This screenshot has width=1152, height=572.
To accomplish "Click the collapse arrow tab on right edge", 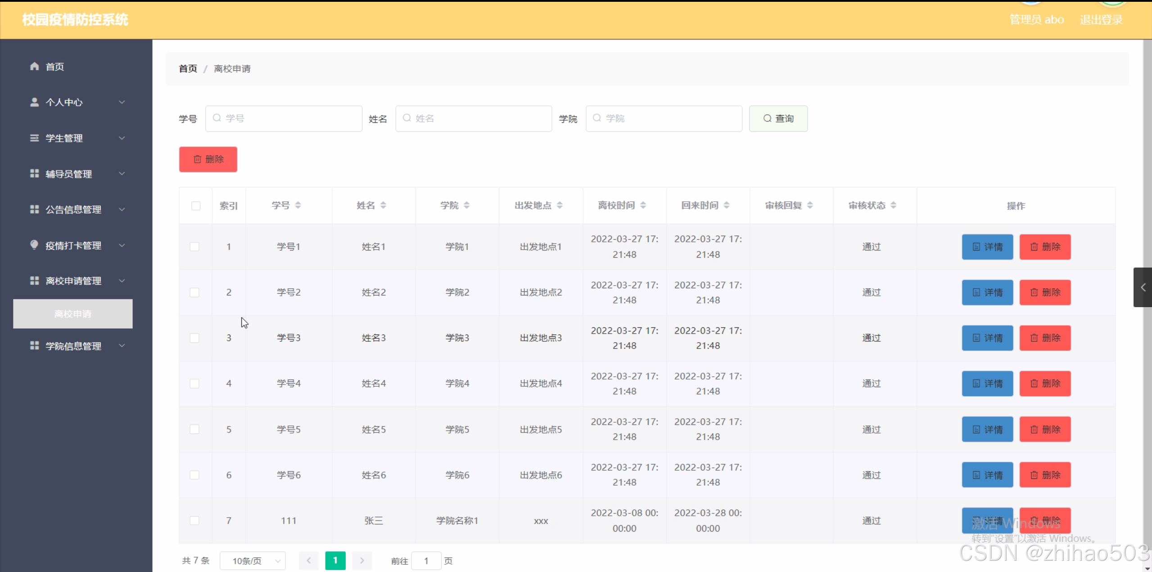I will pyautogui.click(x=1143, y=287).
